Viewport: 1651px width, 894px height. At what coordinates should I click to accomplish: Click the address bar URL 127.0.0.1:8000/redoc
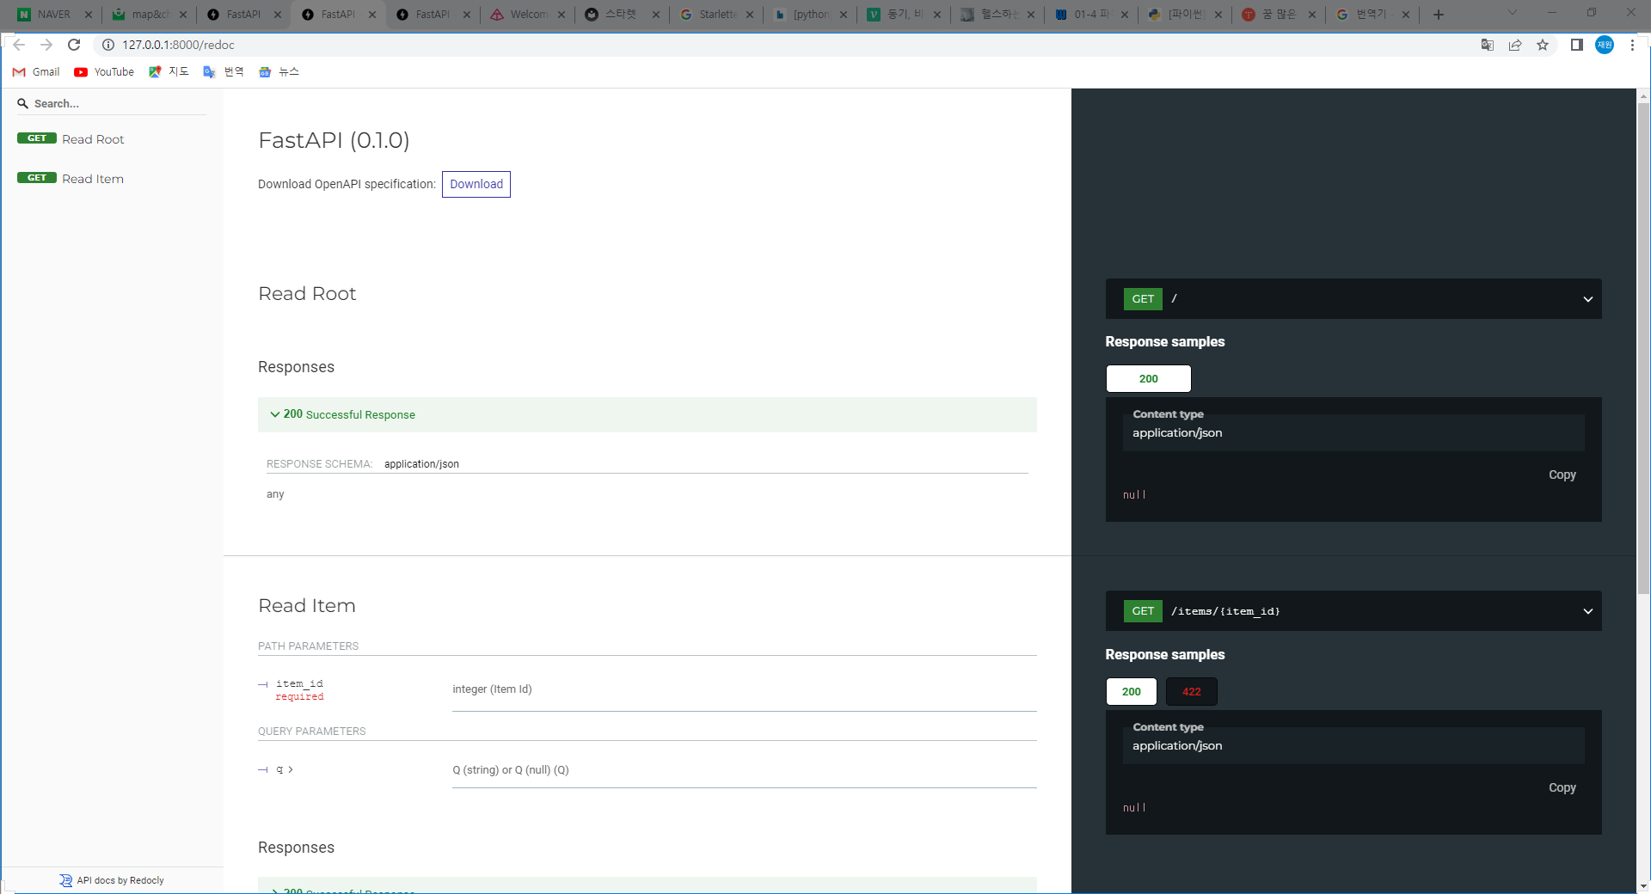click(x=178, y=45)
